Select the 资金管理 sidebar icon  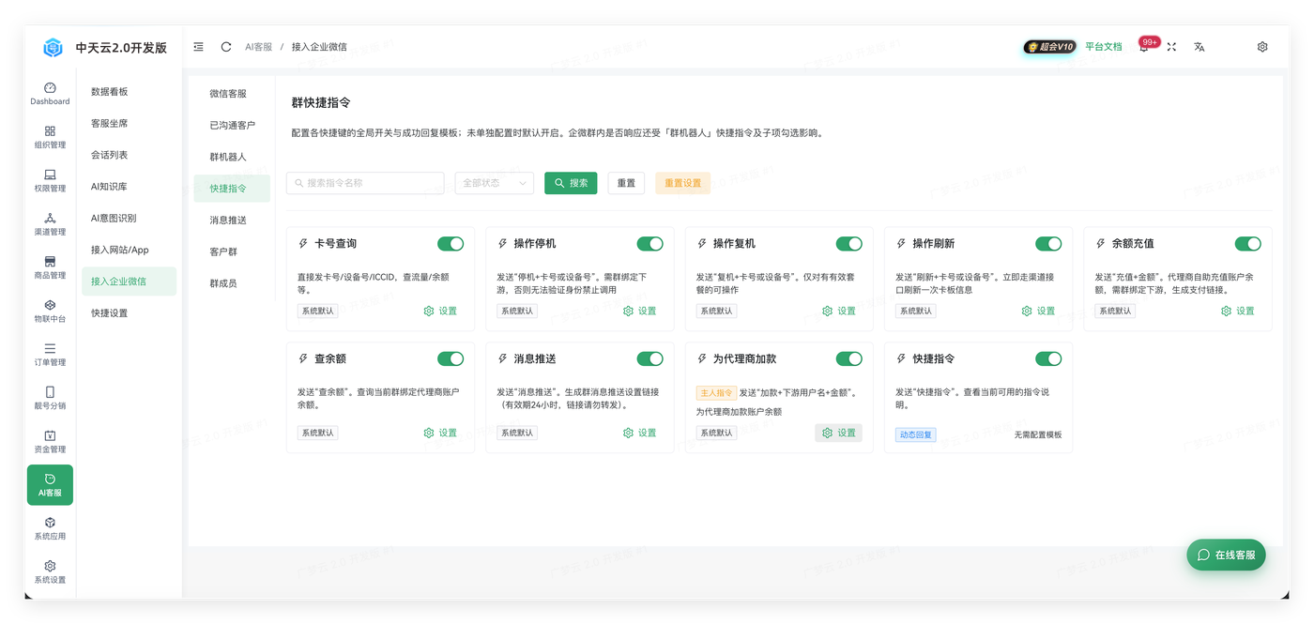tap(50, 441)
